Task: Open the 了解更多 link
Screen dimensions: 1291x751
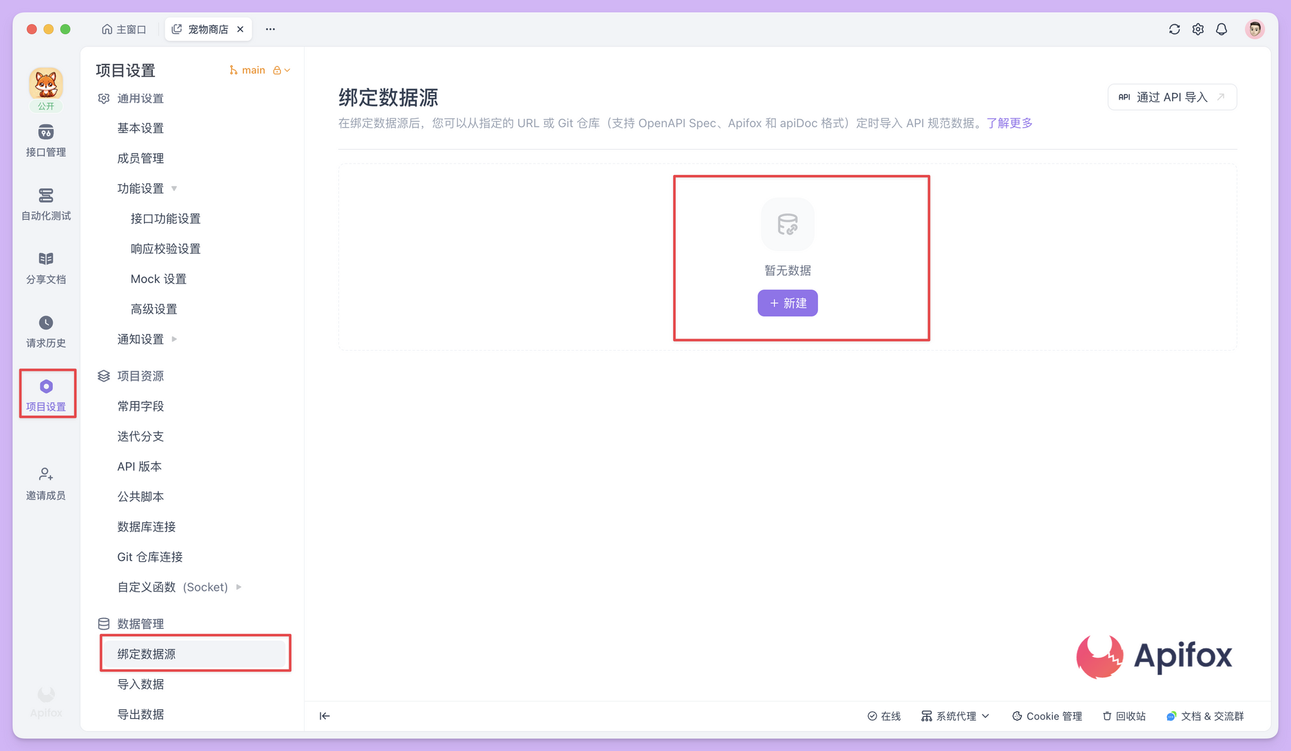Action: (1010, 123)
